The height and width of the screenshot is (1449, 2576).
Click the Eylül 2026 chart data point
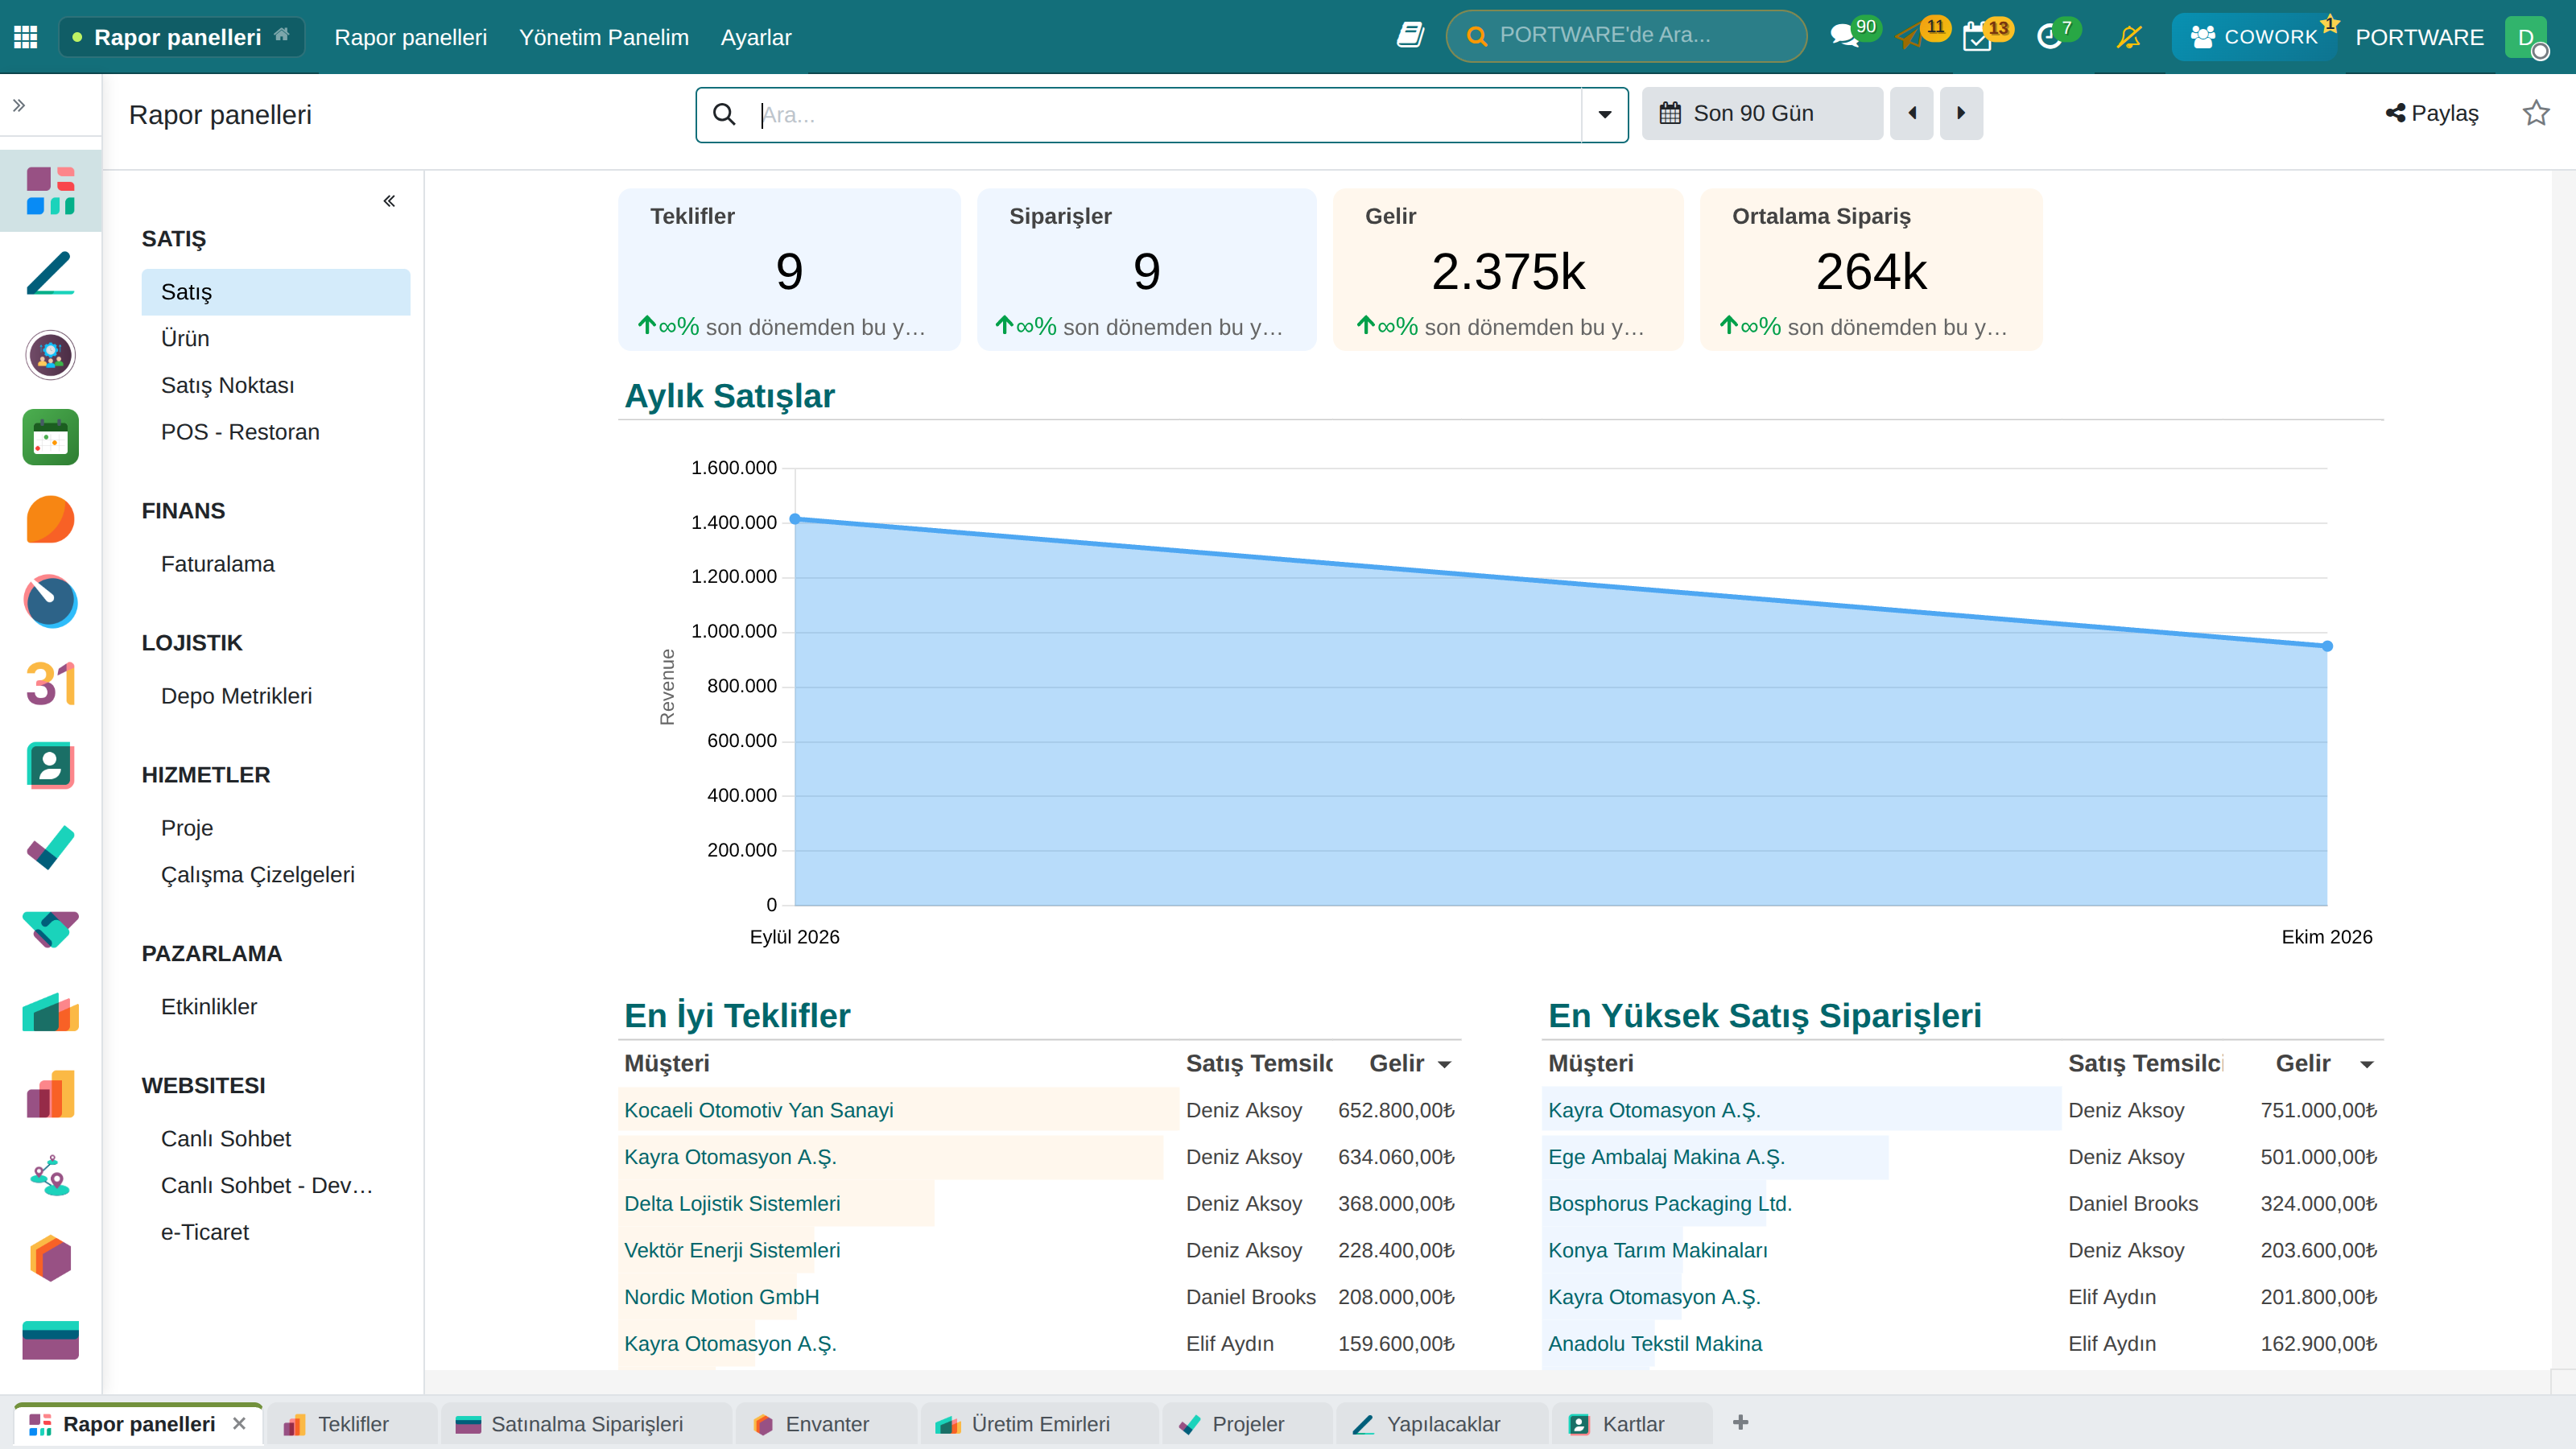tap(795, 519)
